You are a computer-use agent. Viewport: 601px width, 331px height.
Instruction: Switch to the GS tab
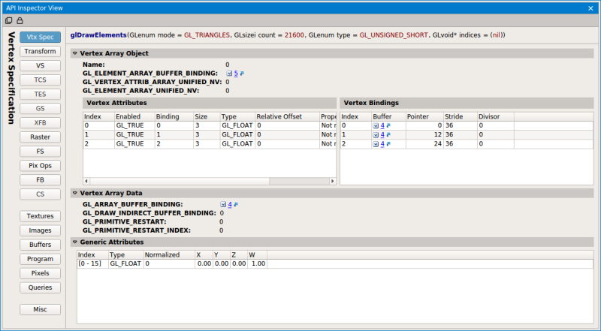click(41, 108)
